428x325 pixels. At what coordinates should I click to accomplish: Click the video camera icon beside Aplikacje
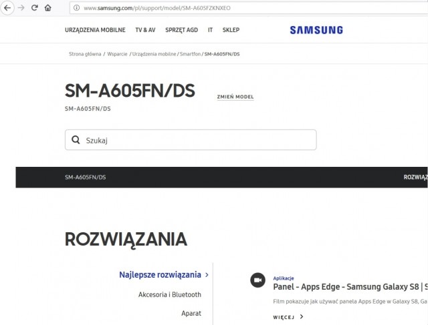257,281
